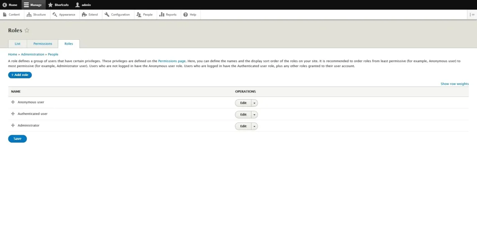Image resolution: width=477 pixels, height=231 pixels.
Task: Follow the Administration breadcrumb link
Action: [x=33, y=54]
